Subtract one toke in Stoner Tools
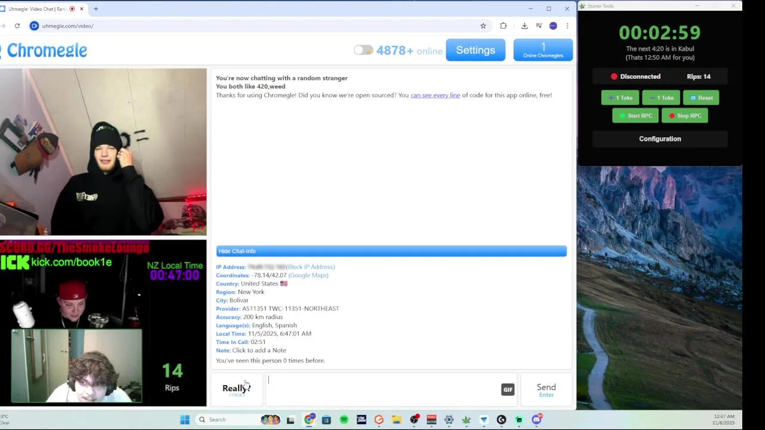 (661, 98)
